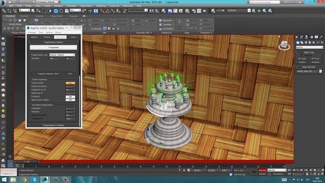Click the RayFire object type button
This screenshot has width=325, height=183.
click(302, 62)
